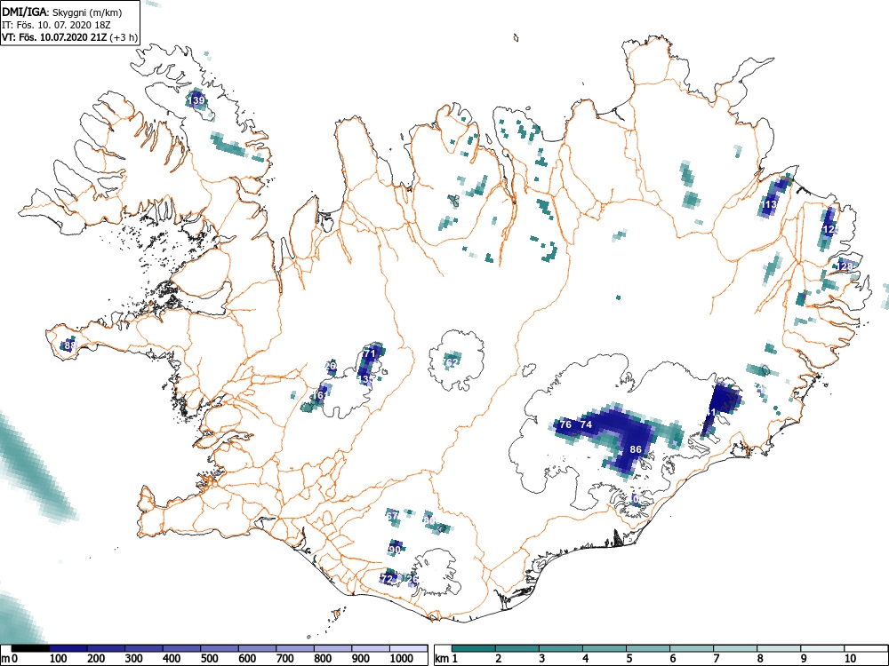The image size is (889, 666).
Task: Click the 100 label in the metre legend
Action: (59, 659)
